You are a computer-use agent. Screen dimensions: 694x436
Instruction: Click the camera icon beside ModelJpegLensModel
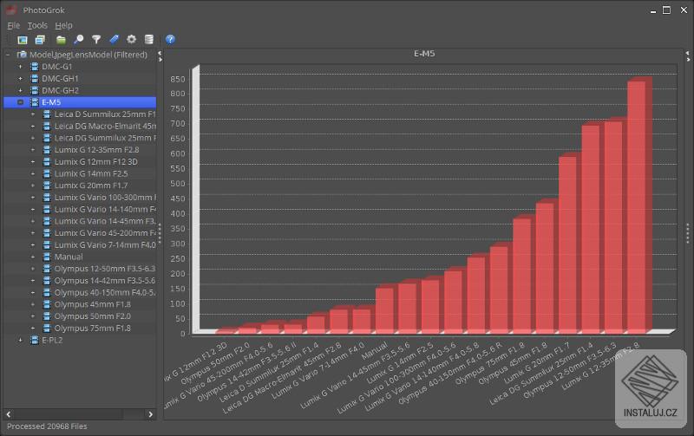pos(22,55)
